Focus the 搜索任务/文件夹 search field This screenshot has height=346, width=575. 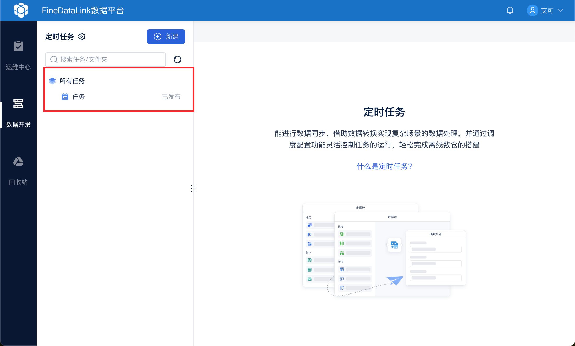pyautogui.click(x=110, y=60)
